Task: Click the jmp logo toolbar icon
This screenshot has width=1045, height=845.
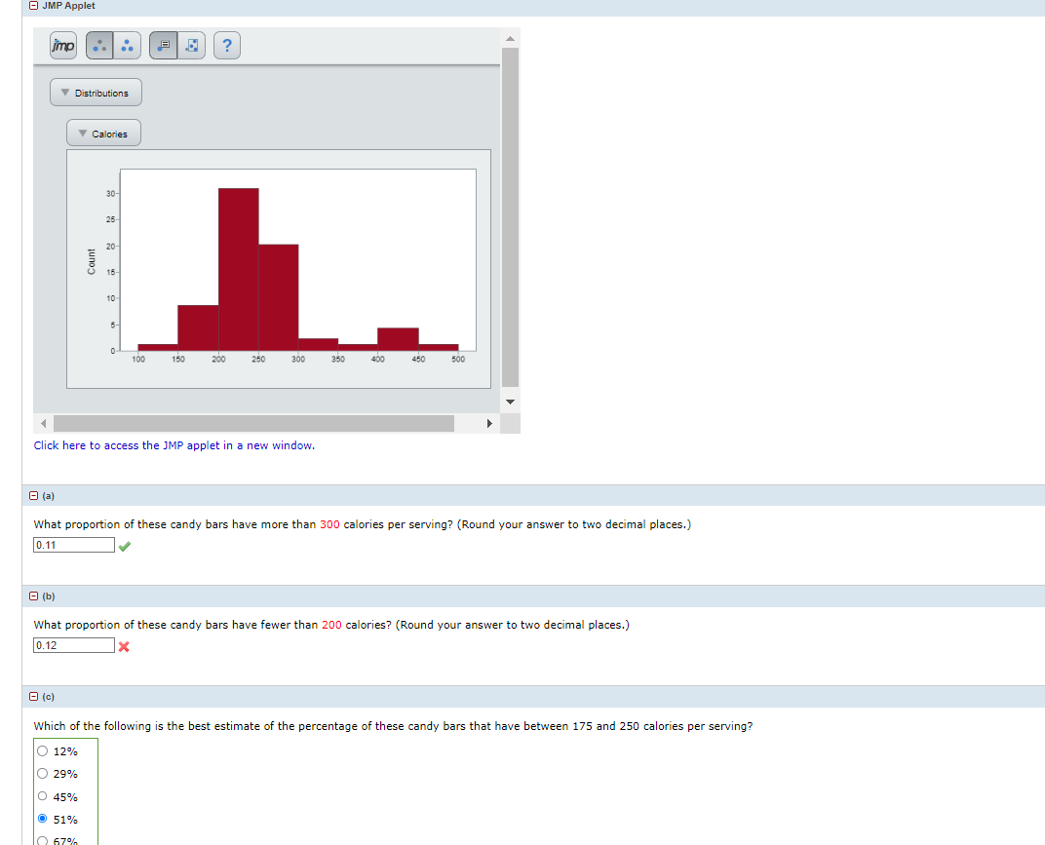Action: [x=62, y=45]
